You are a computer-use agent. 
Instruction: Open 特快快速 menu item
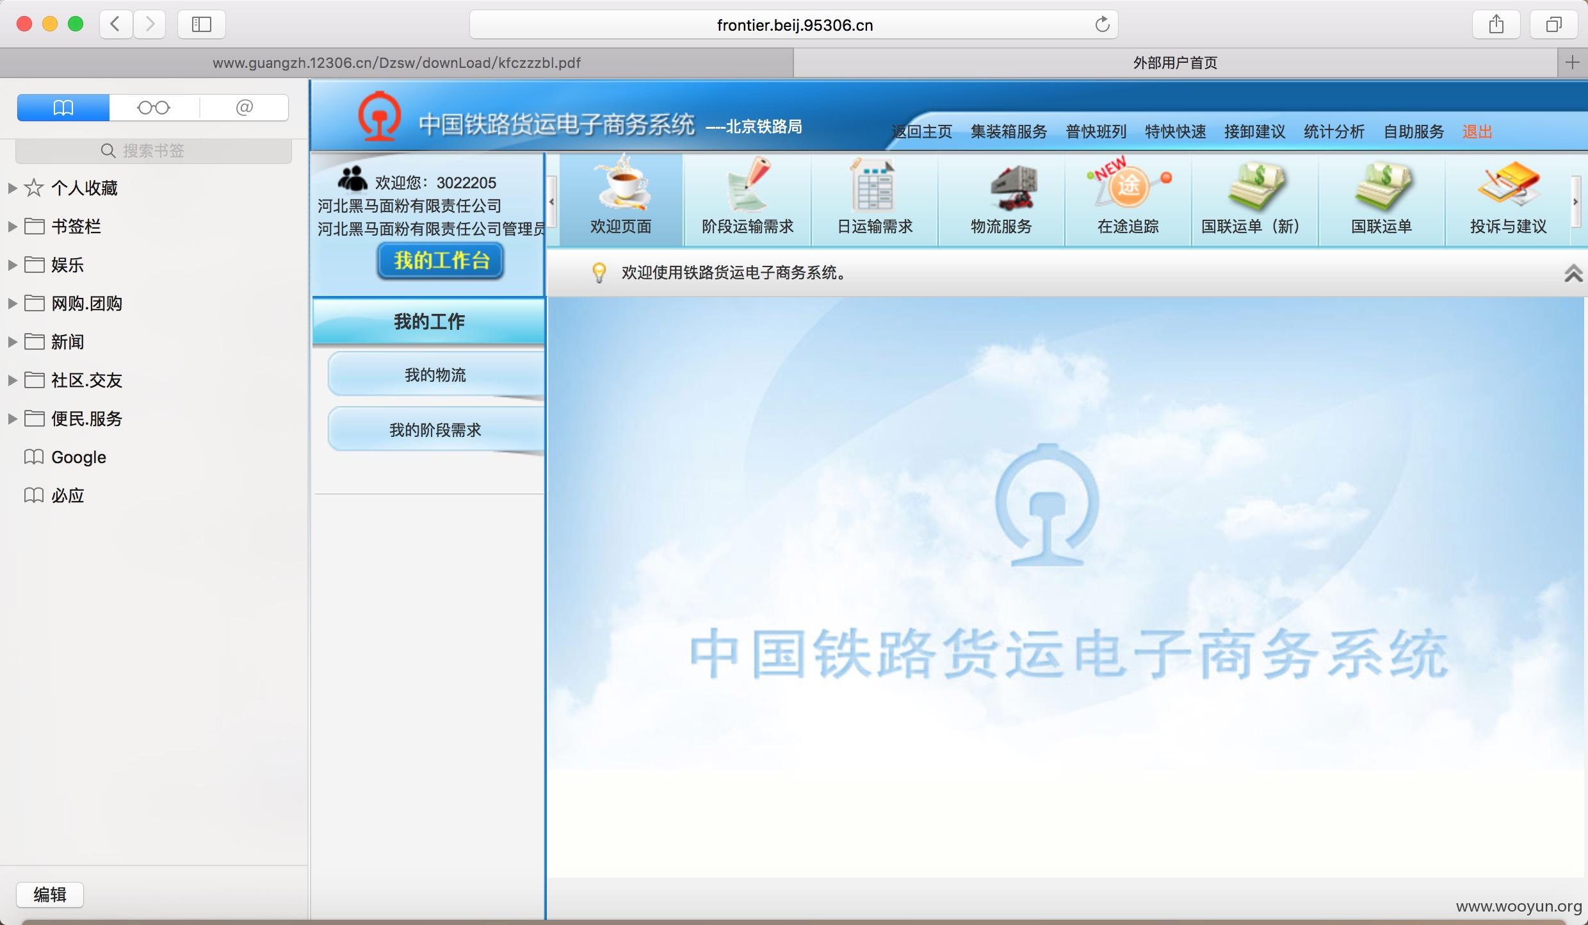click(1175, 131)
